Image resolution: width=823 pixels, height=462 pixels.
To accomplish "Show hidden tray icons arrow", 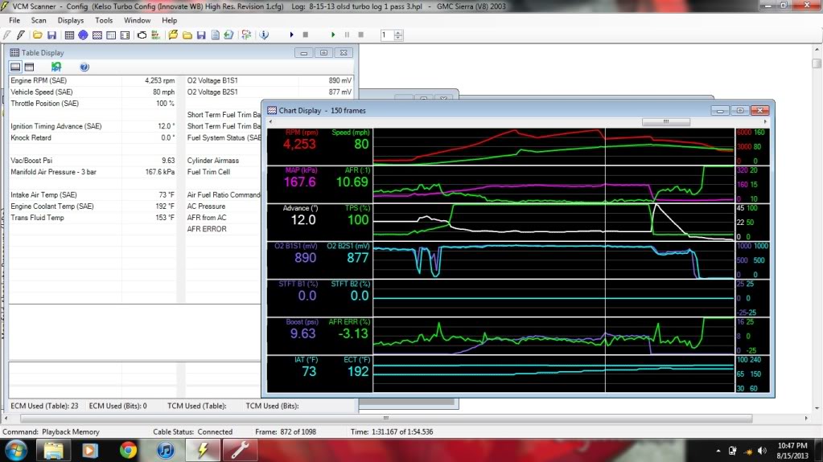I will [x=718, y=451].
